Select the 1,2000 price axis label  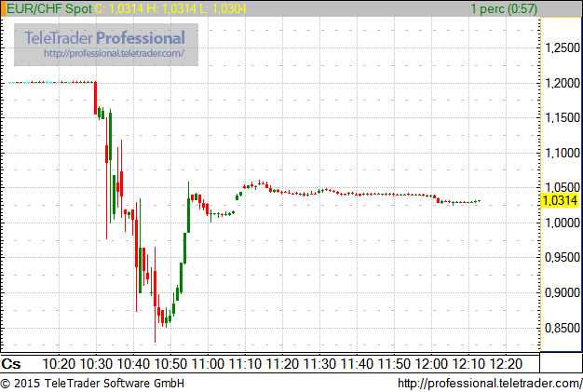tap(563, 83)
